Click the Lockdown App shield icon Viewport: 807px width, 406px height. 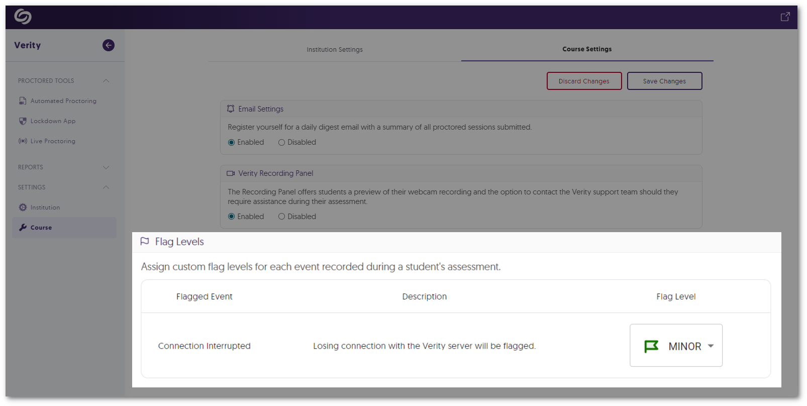23,121
